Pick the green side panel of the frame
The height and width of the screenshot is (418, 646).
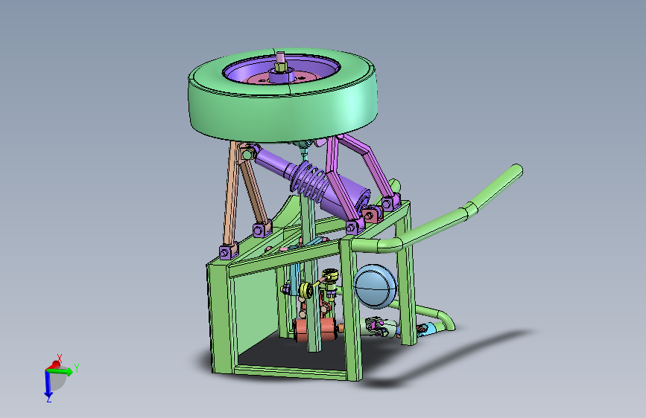click(x=256, y=312)
